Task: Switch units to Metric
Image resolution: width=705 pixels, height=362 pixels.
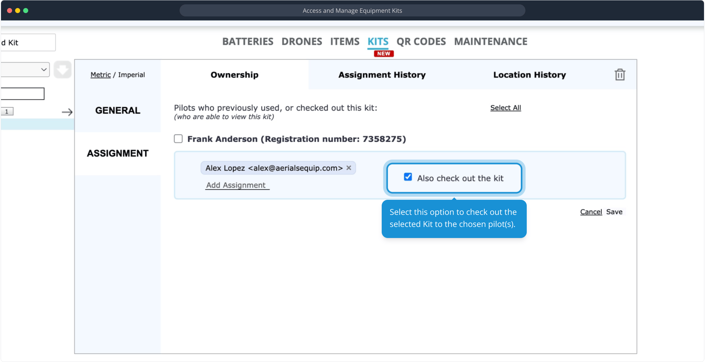Action: click(x=100, y=75)
